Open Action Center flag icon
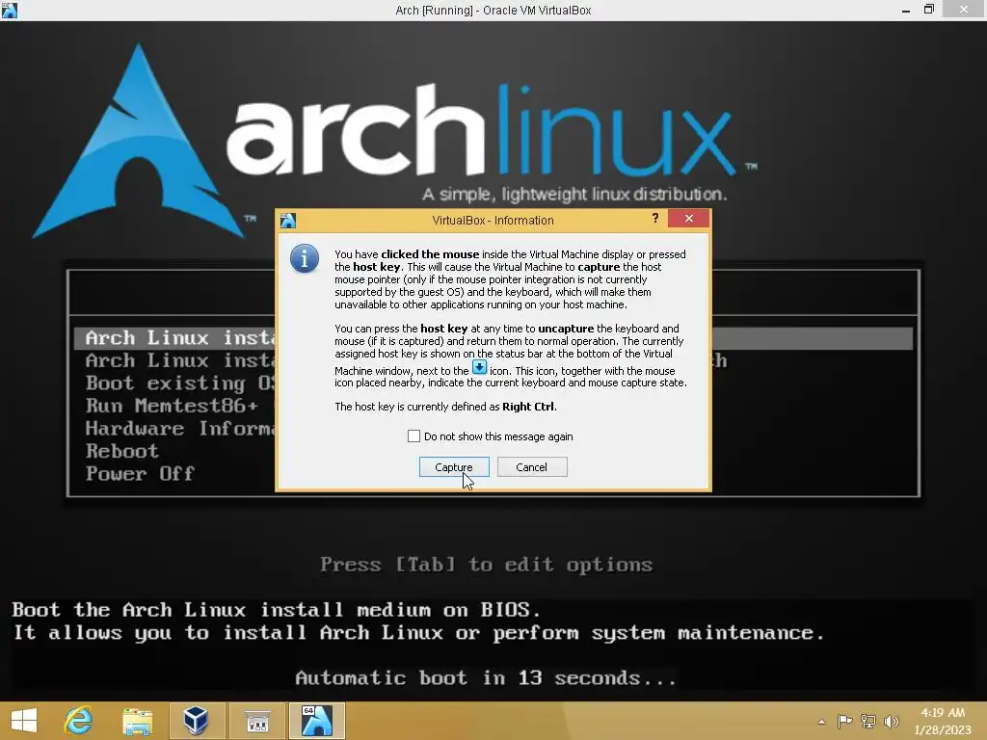Viewport: 987px width, 740px height. coord(844,721)
